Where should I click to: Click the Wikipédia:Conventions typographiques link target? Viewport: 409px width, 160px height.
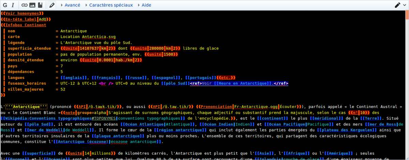click(48, 118)
